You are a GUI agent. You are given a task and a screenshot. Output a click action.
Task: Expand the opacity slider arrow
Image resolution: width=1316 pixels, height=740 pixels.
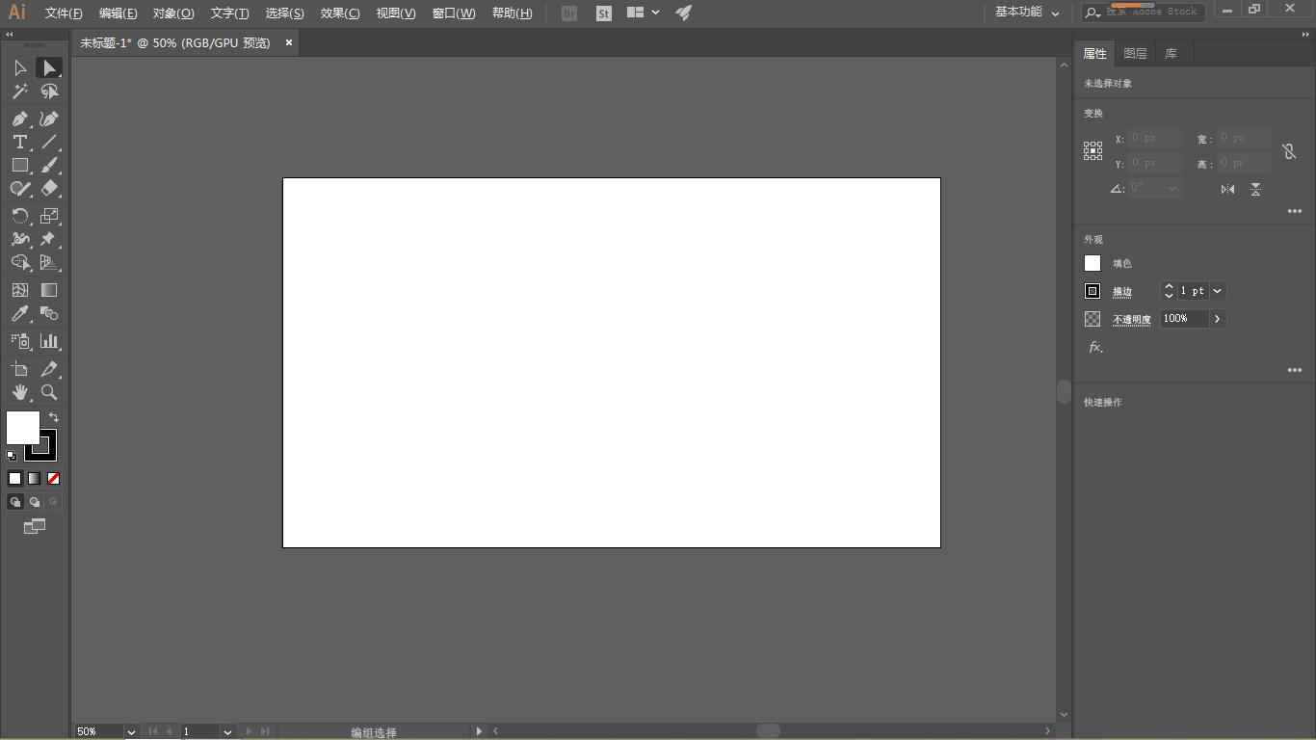click(1218, 319)
